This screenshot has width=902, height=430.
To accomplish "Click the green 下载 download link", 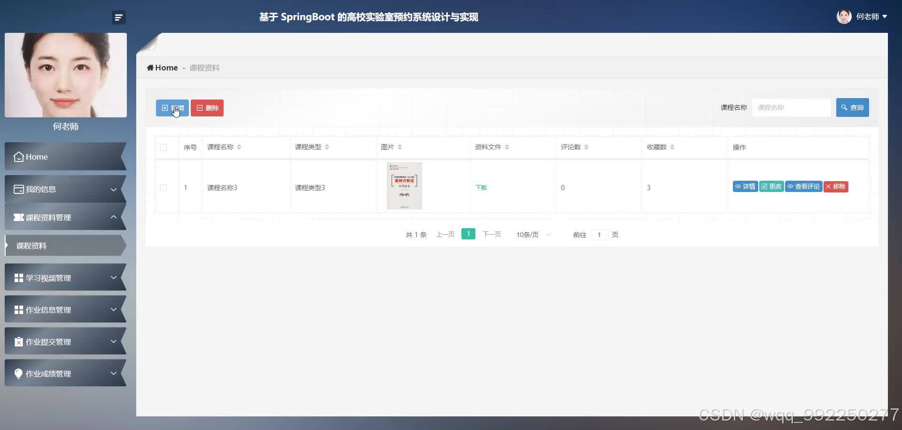I will (x=481, y=187).
